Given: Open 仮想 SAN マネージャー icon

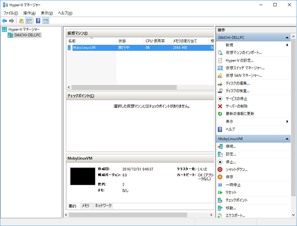Looking at the screenshot, I should click(220, 75).
